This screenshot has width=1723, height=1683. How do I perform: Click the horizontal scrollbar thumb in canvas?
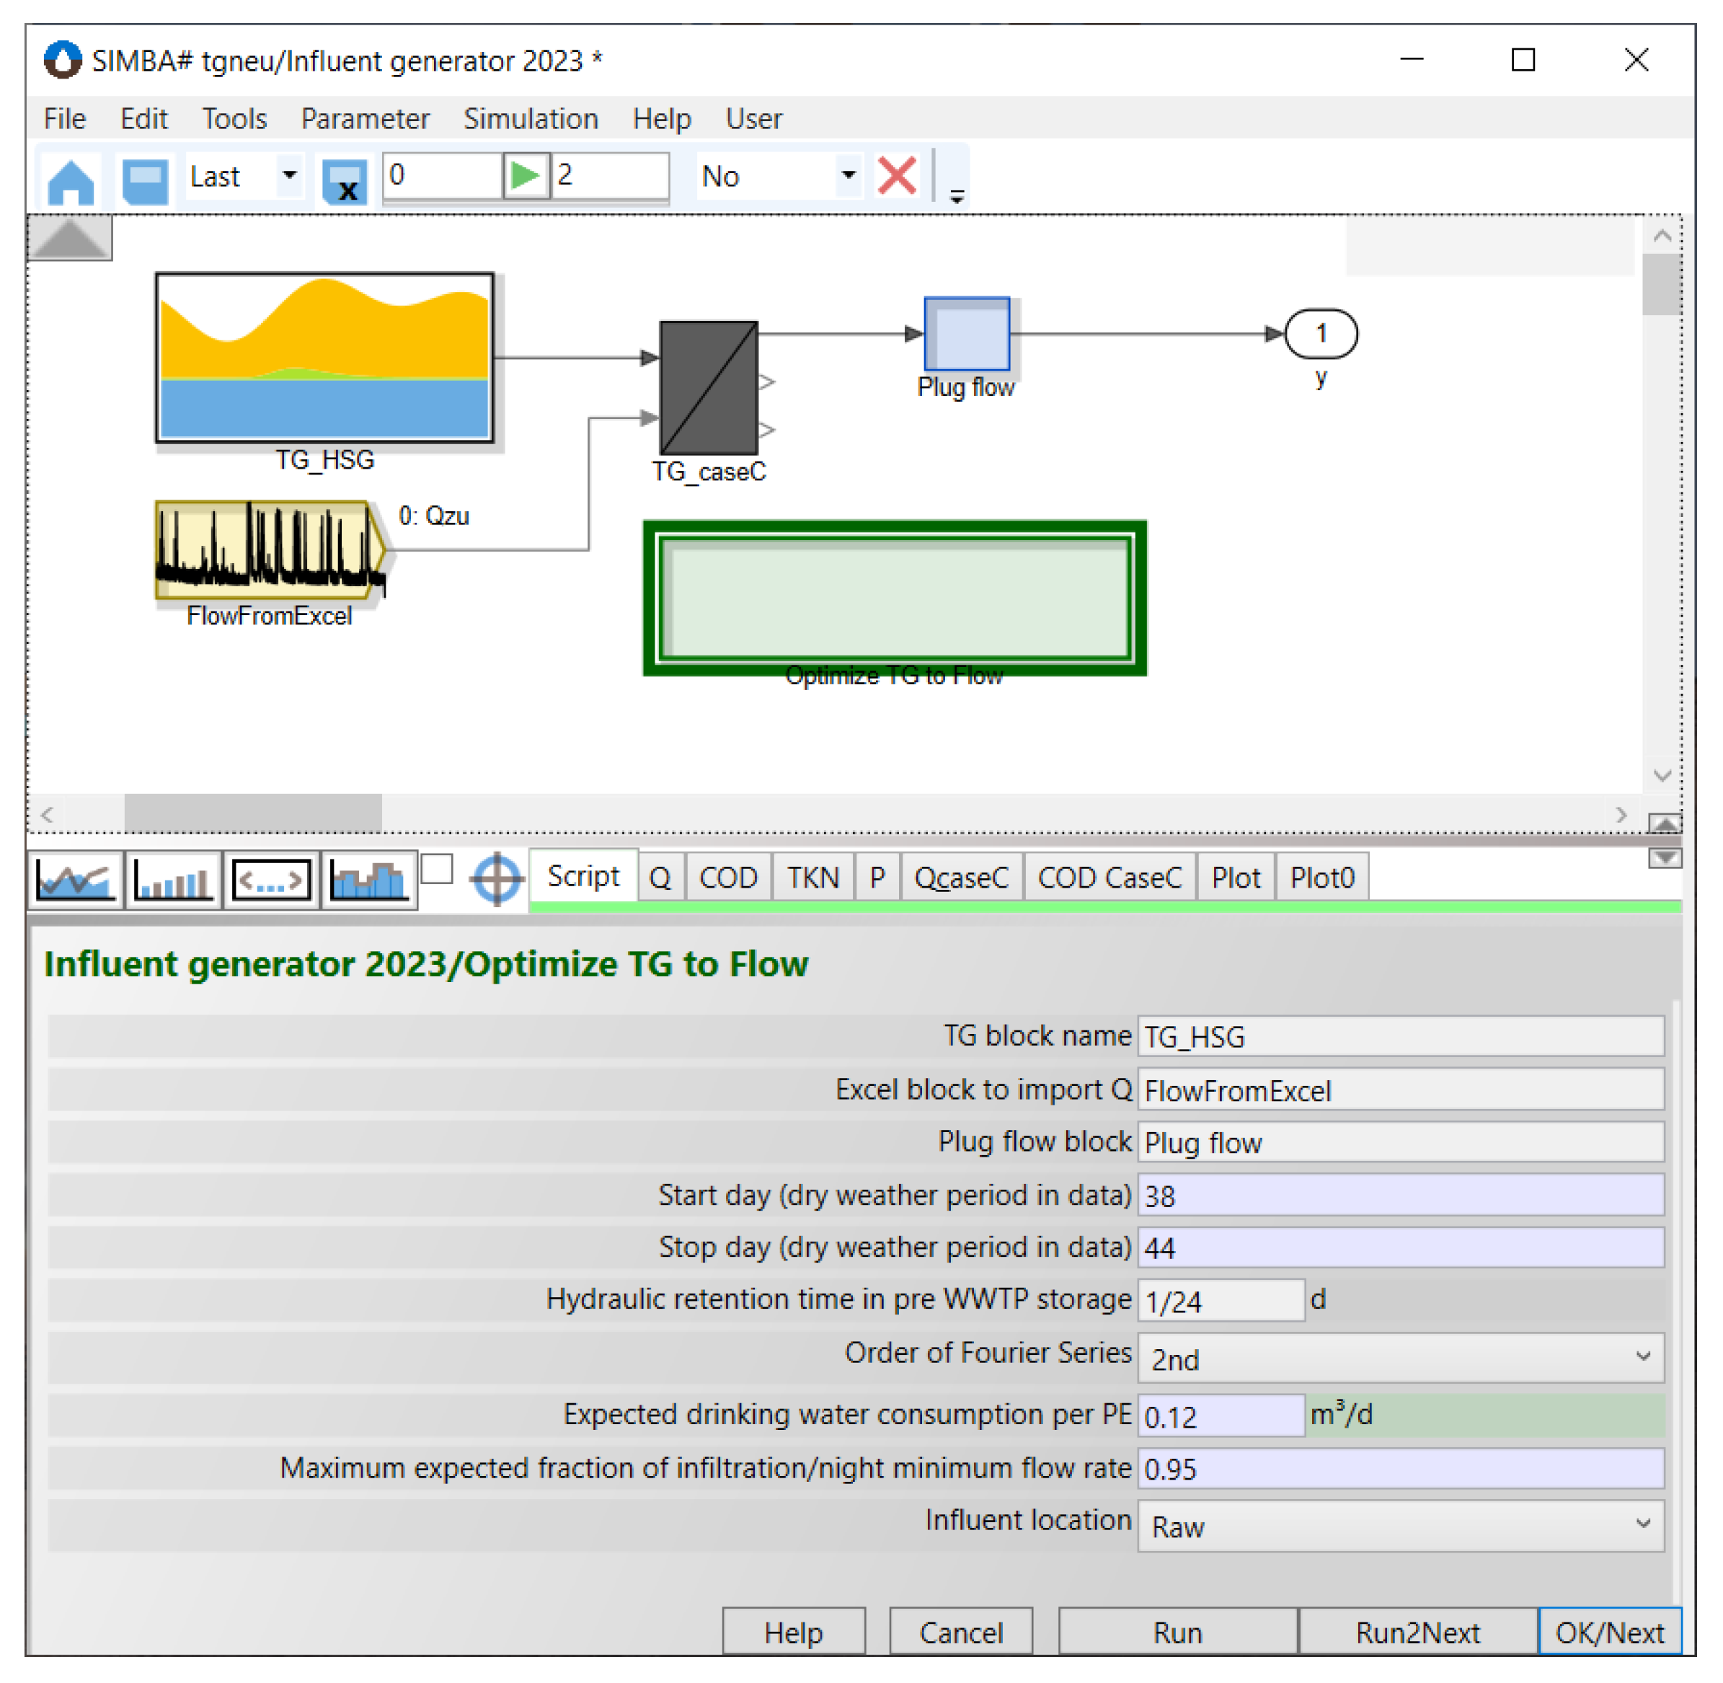pos(253,813)
